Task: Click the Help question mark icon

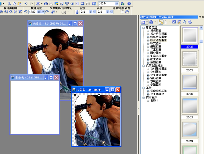Action: pyautogui.click(x=129, y=4)
